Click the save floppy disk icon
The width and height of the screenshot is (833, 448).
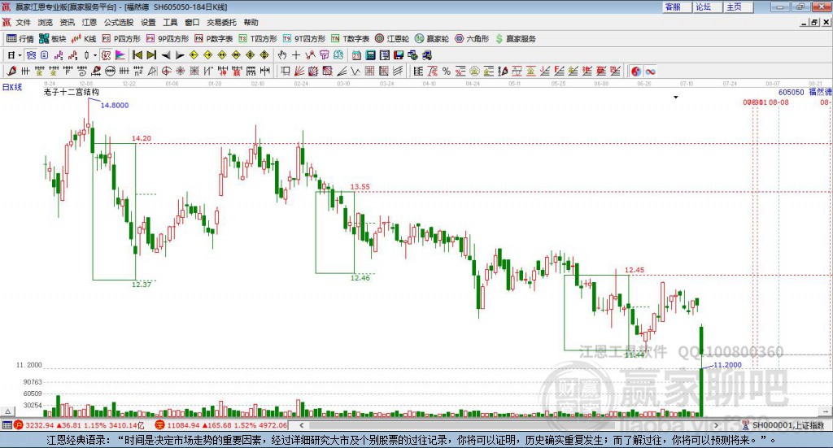399,55
